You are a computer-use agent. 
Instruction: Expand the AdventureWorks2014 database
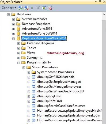pyautogui.click(x=13, y=29)
